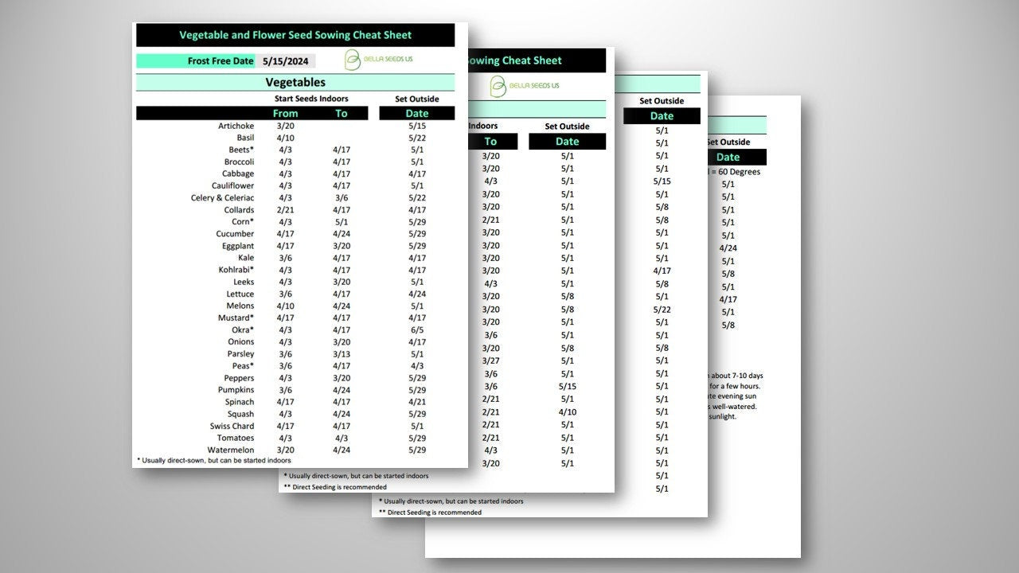Click the Vegetable and Flower Seed Sowing title bar
This screenshot has height=573, width=1019.
pyautogui.click(x=295, y=35)
